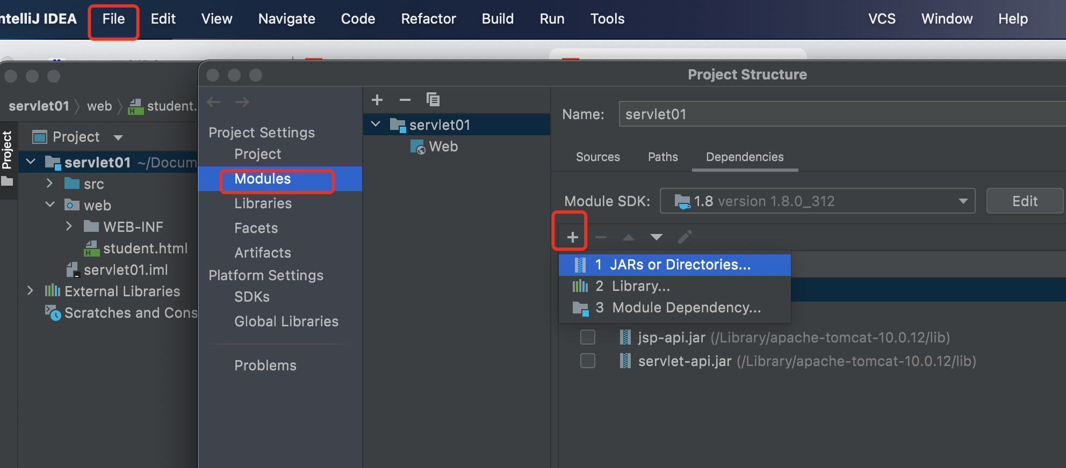Click the module Name input field
Image resolution: width=1066 pixels, height=468 pixels.
(842, 114)
